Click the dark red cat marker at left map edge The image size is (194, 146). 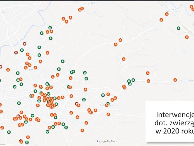[x=1, y=66]
